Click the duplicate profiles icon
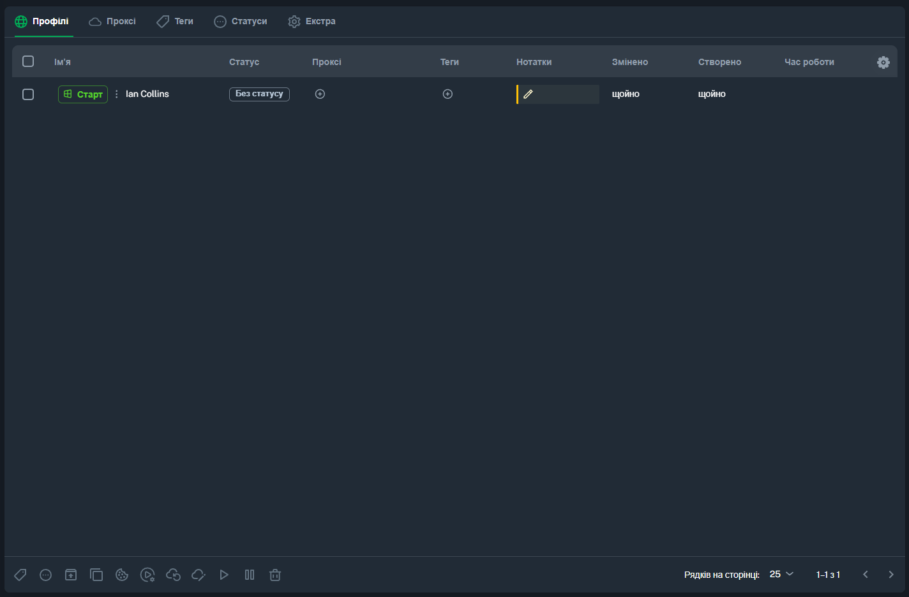This screenshot has width=909, height=597. point(96,575)
